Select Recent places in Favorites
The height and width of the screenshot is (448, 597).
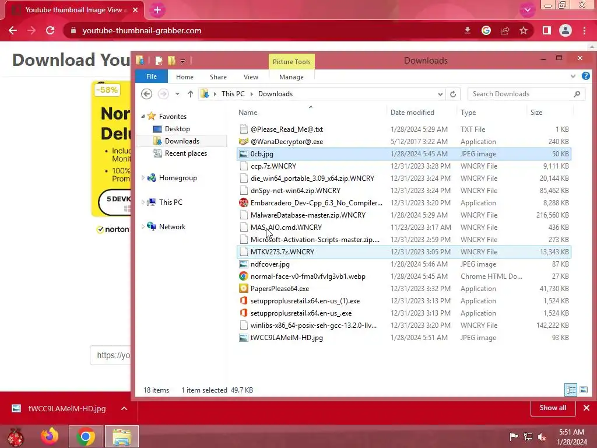click(x=186, y=153)
